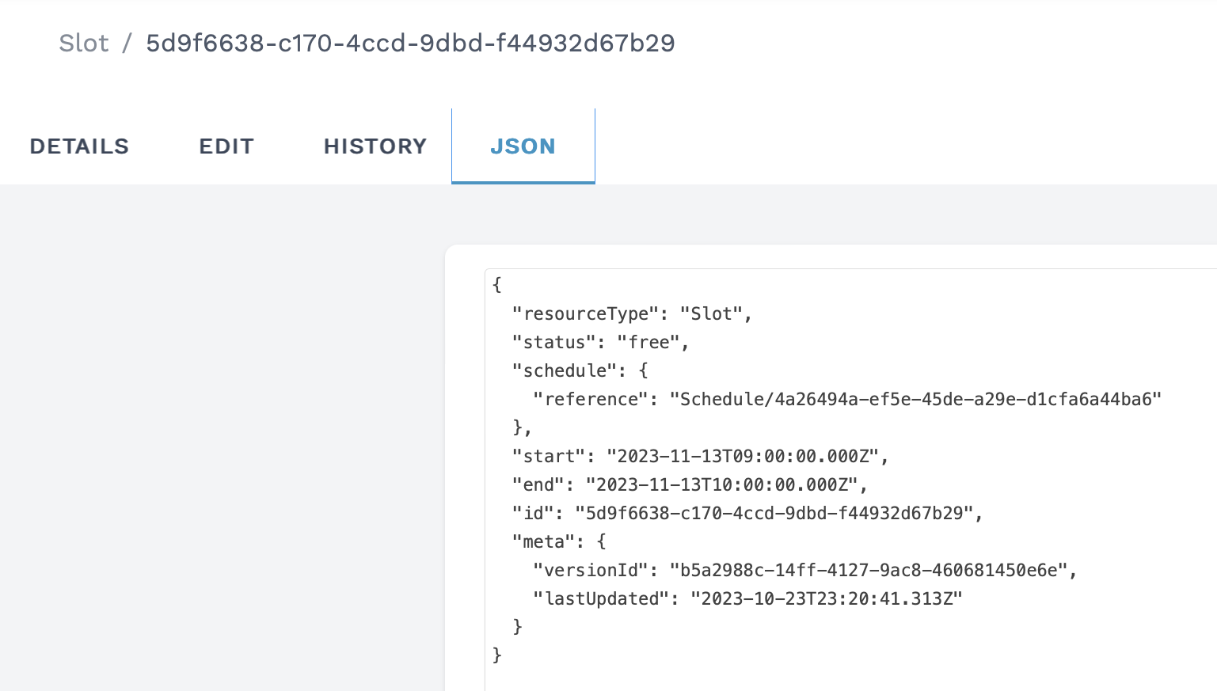Click the start timestamp value
Screen dimensions: 1217x691
pyautogui.click(x=743, y=457)
